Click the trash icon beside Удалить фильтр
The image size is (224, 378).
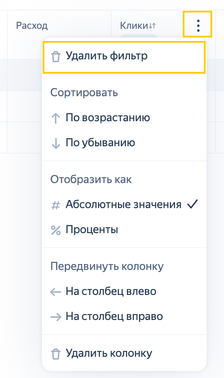pos(55,57)
